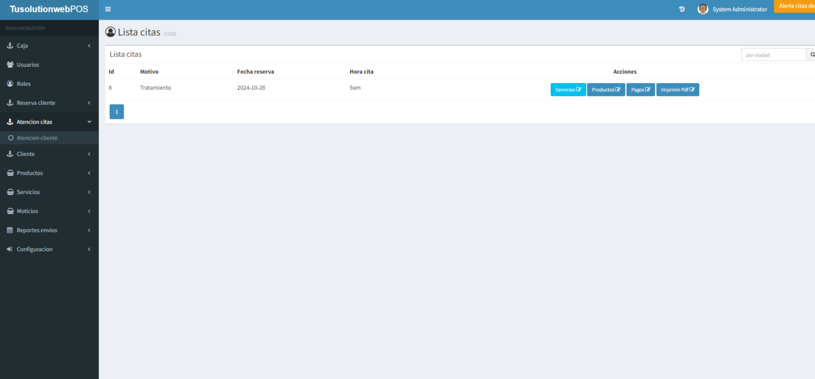This screenshot has width=815, height=379.
Task: Open the Moticios sidebar menu
Action: click(49, 211)
